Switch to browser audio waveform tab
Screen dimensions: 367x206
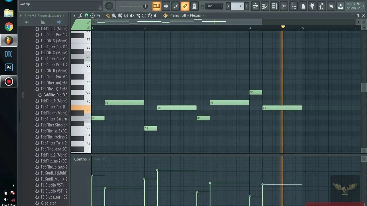[x=27, y=22]
